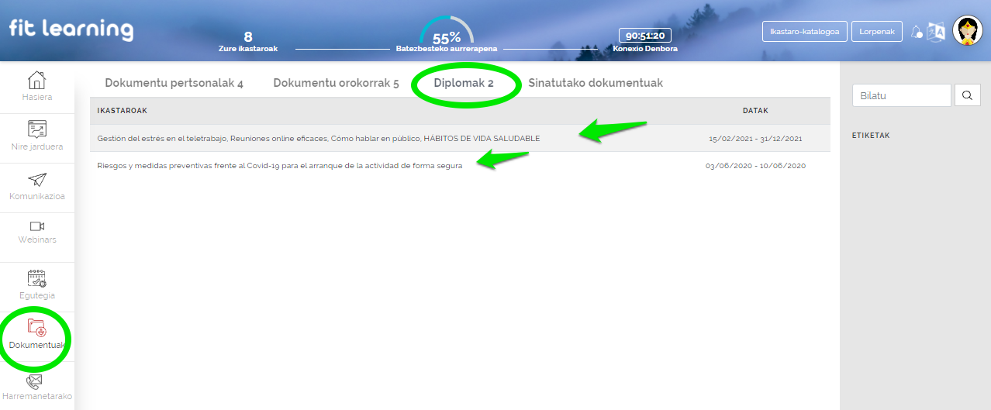The height and width of the screenshot is (410, 991).
Task: Click the Bilatu search input field
Action: click(901, 95)
